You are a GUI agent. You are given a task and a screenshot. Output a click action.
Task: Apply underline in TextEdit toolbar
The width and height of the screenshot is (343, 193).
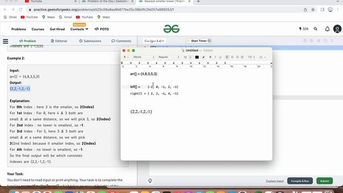coord(220,57)
